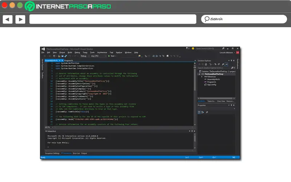Open the Project menu
The height and width of the screenshot is (182, 291).
(x=62, y=52)
